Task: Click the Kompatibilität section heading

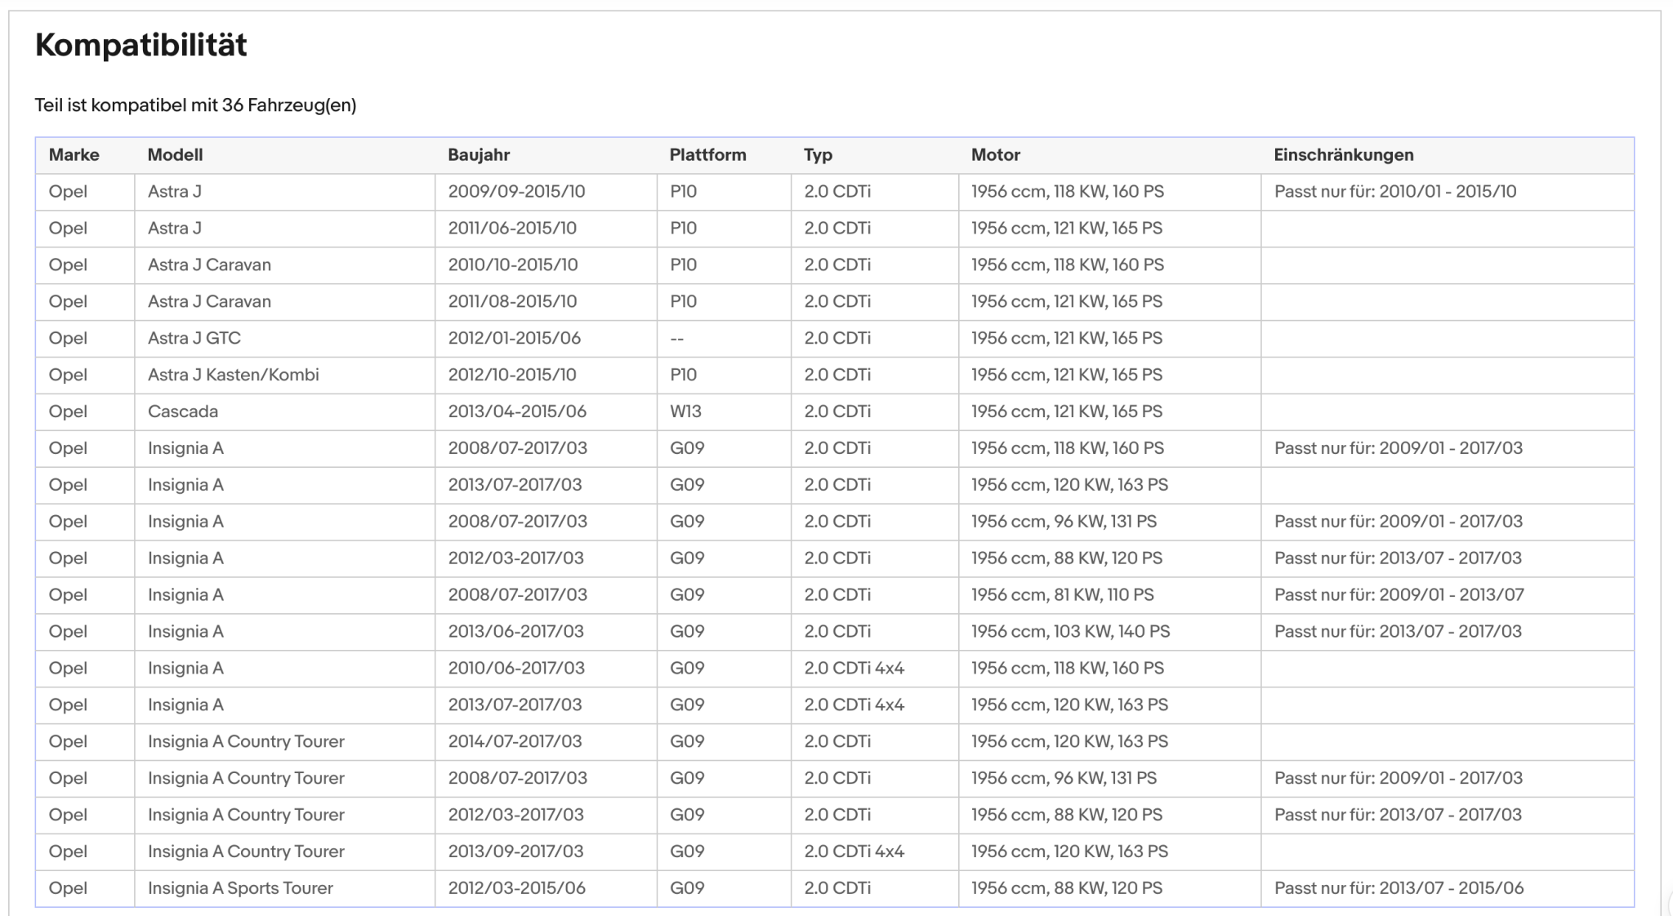Action: click(x=141, y=45)
